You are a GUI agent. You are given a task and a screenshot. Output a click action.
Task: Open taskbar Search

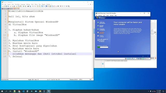coord(6,91)
